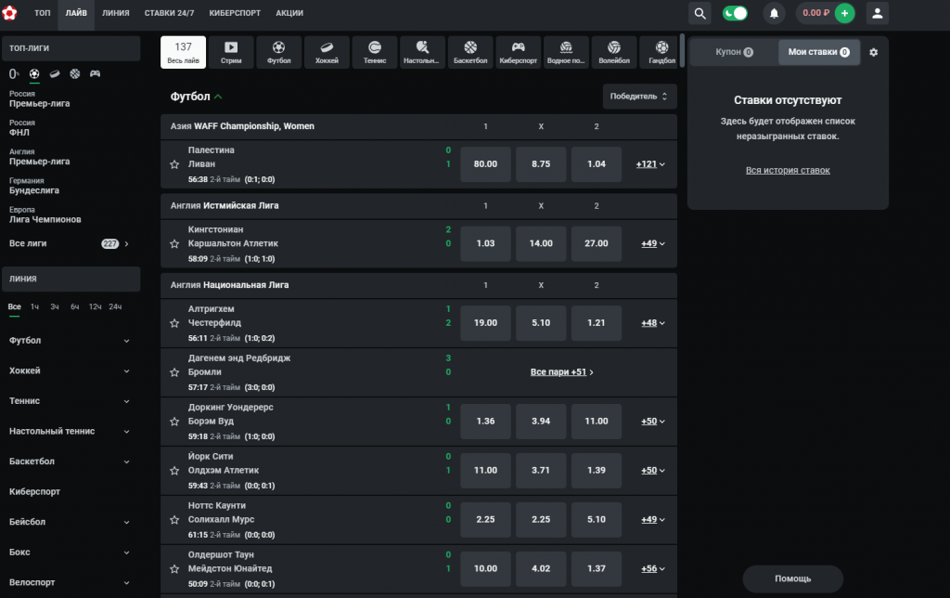Choose the Баскетбол sport filter icon
The height and width of the screenshot is (598, 950).
click(469, 52)
